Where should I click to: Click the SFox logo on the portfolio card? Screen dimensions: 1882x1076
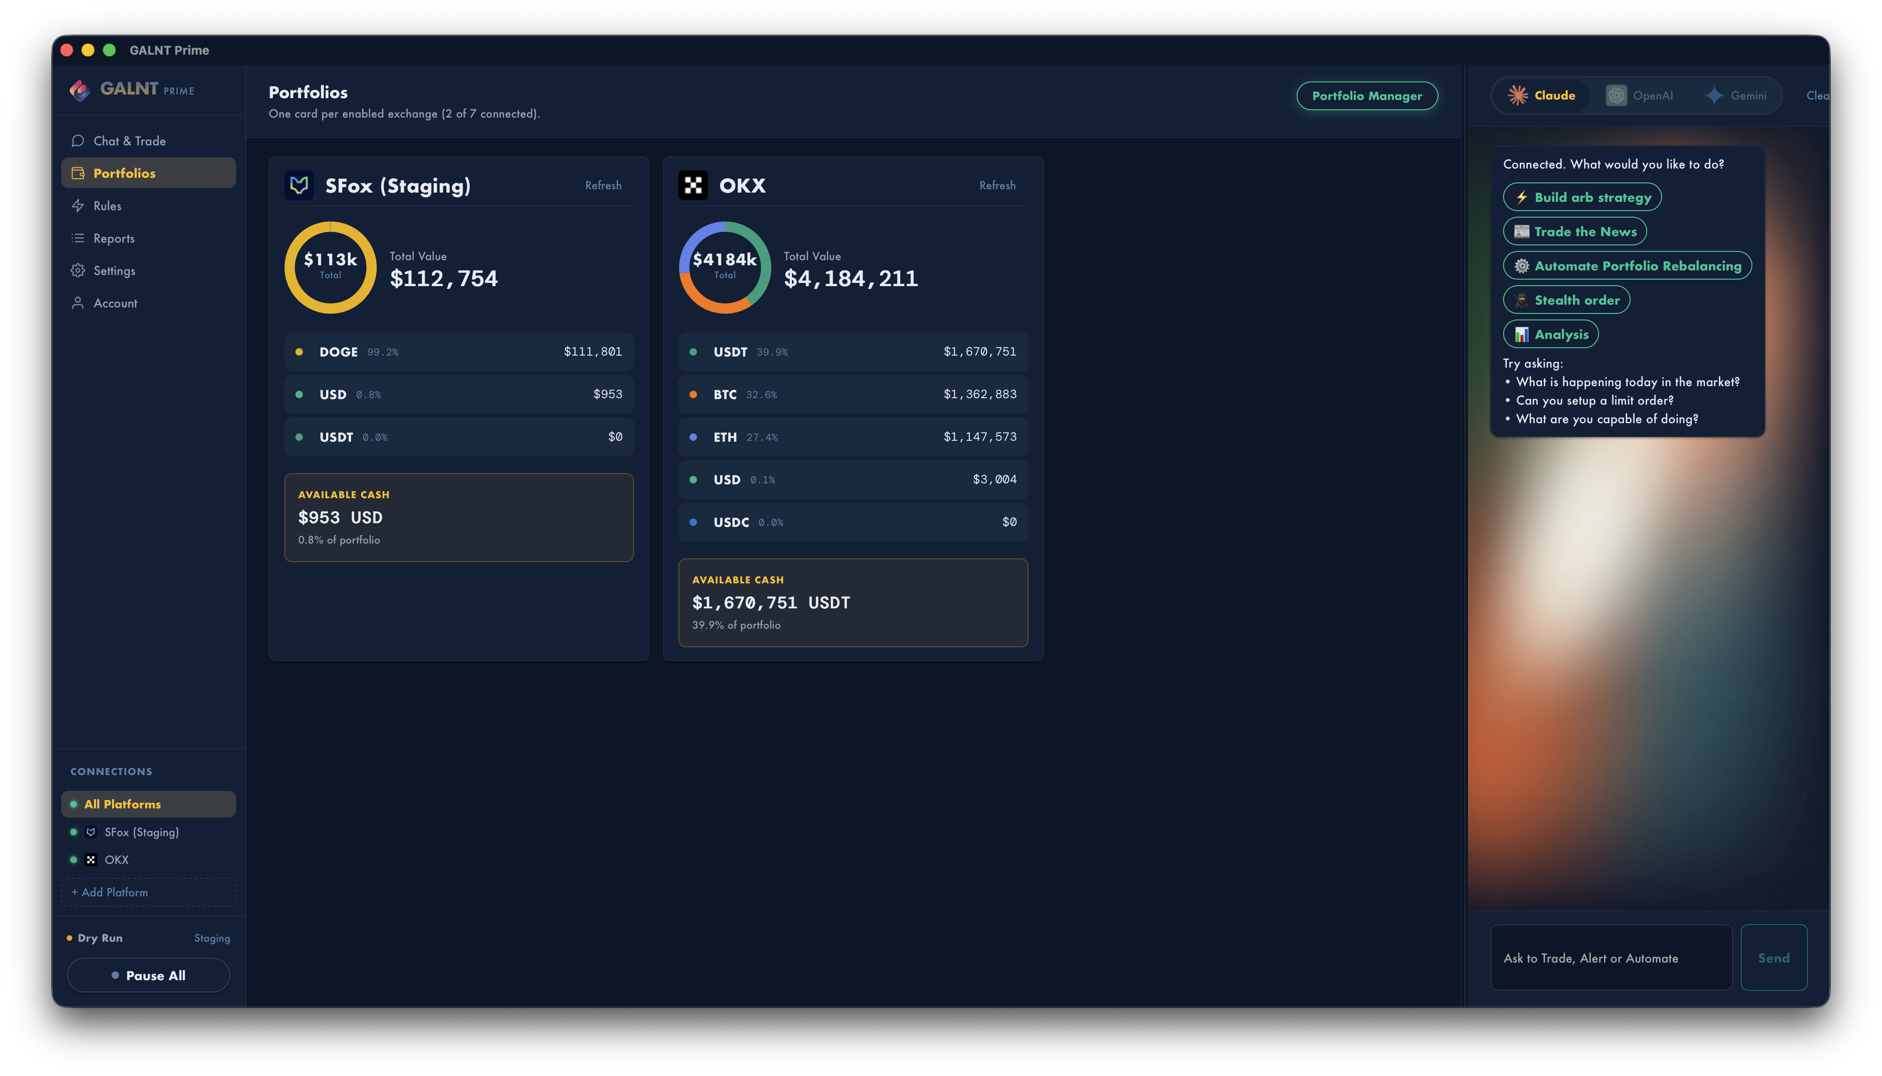pos(299,185)
